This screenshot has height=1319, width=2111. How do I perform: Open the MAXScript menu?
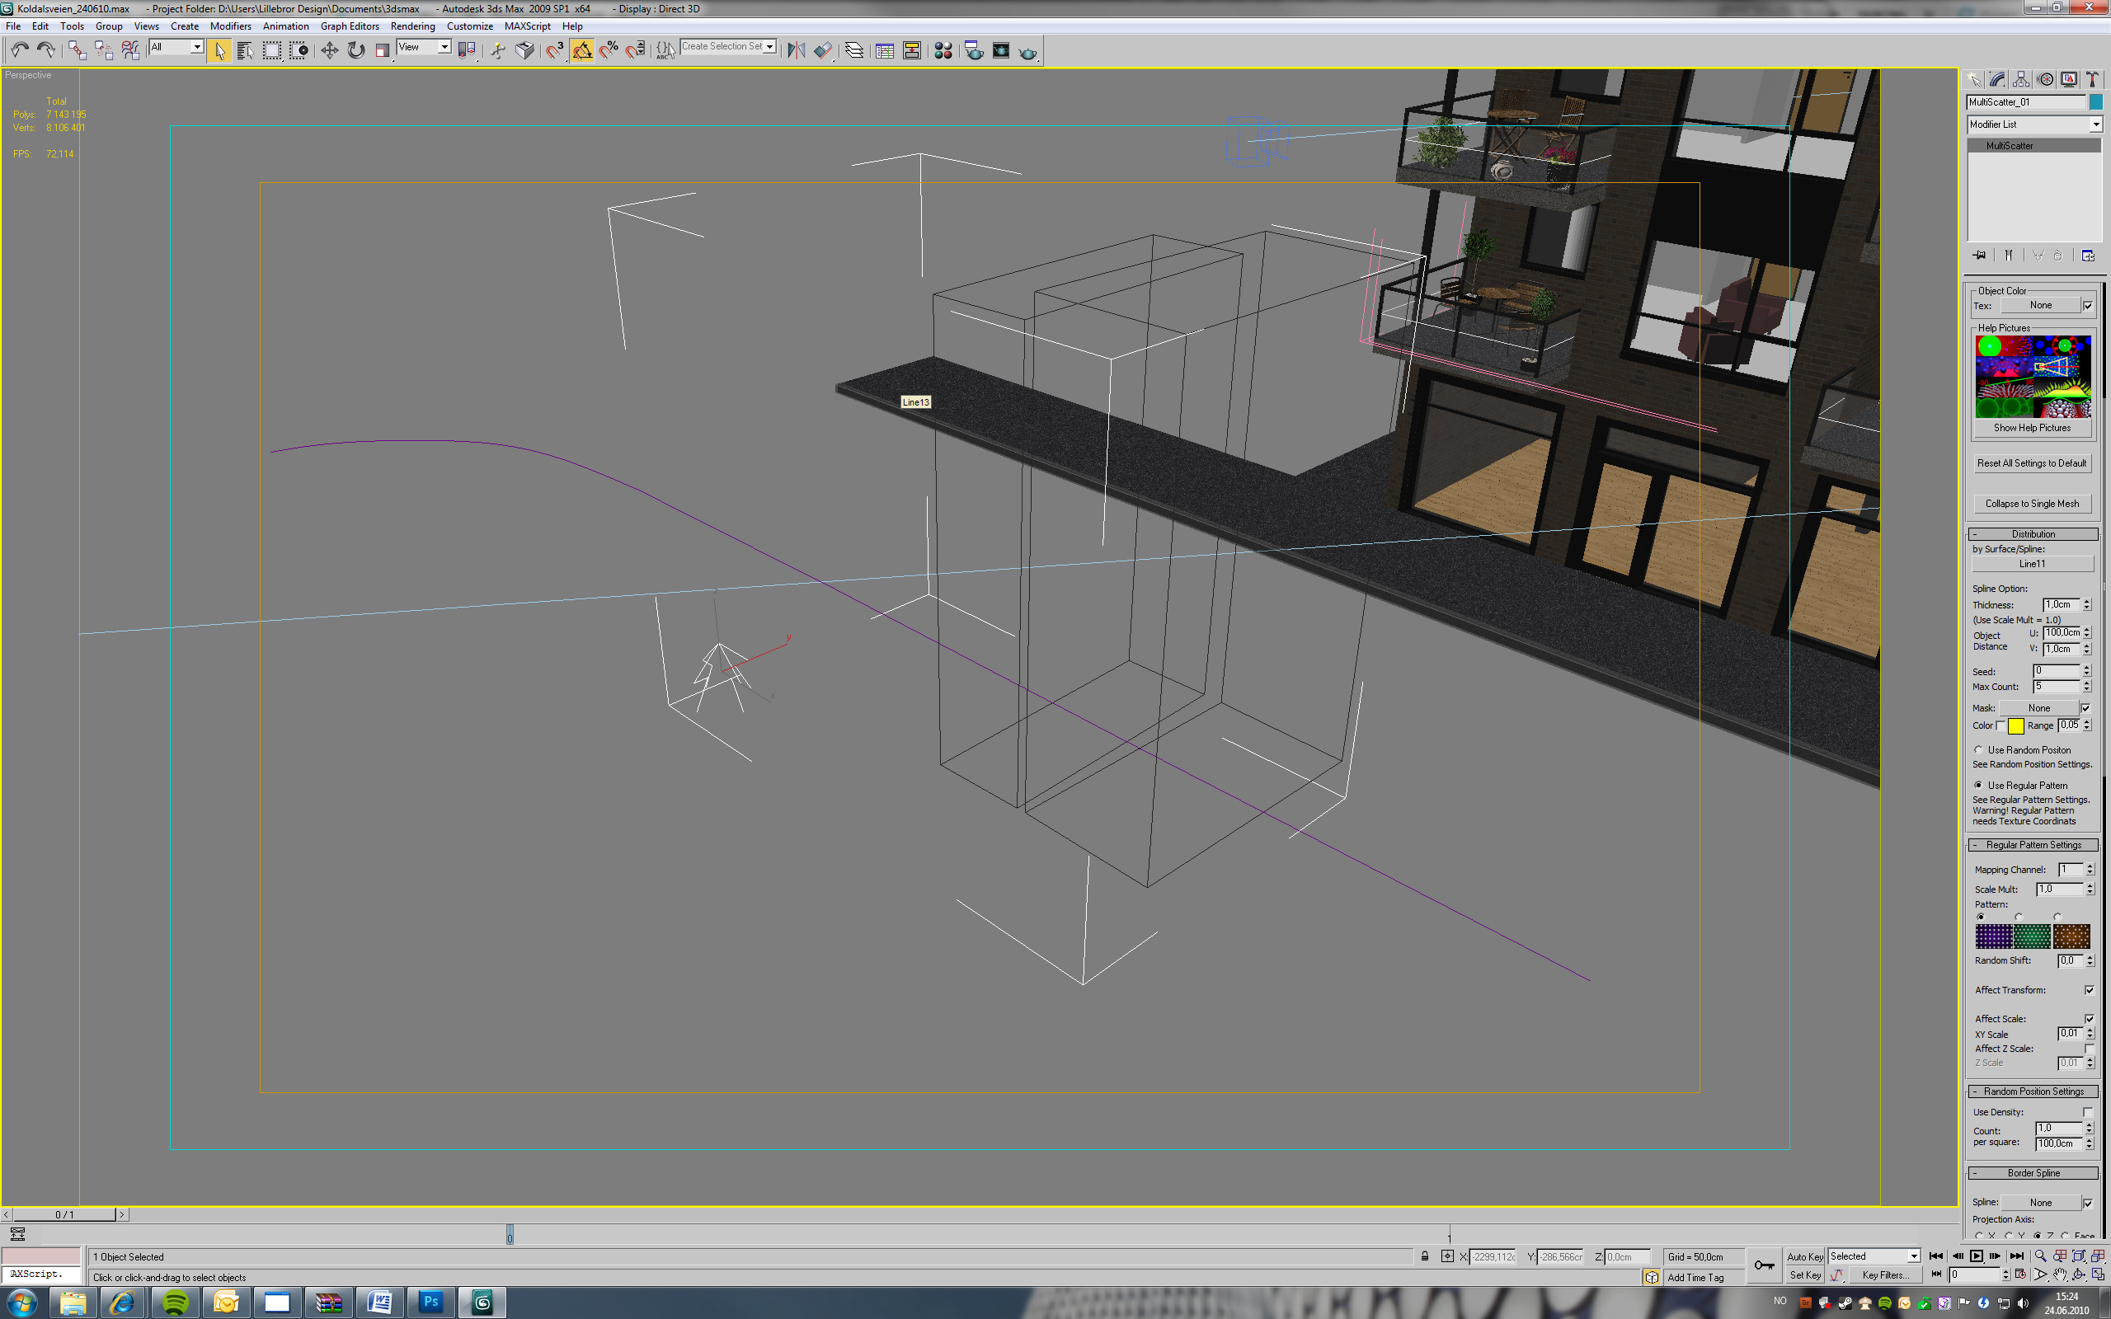click(527, 26)
